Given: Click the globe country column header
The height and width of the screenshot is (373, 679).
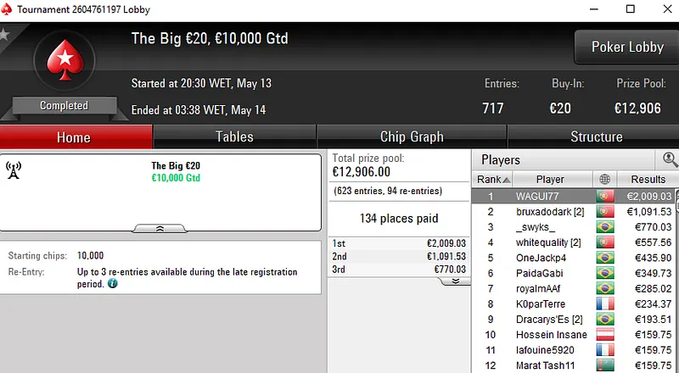Looking at the screenshot, I should click(604, 180).
